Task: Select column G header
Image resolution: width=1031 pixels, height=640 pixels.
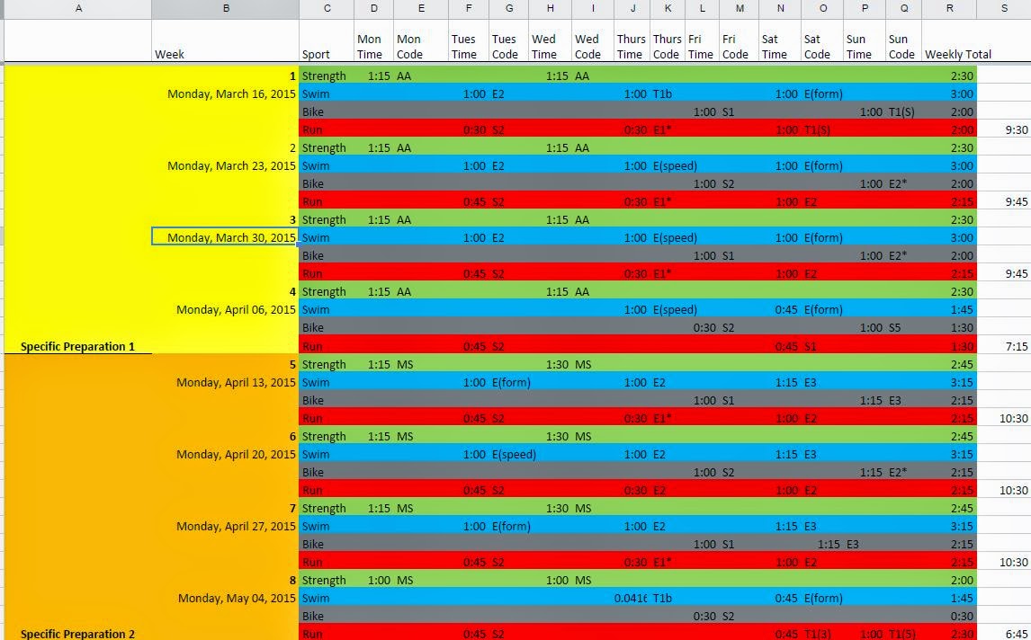Action: coord(509,9)
